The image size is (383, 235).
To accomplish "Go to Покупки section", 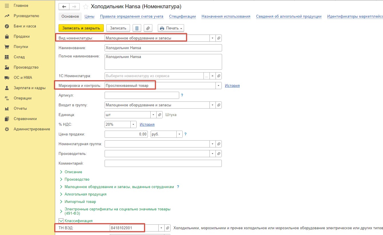I will coord(21,47).
